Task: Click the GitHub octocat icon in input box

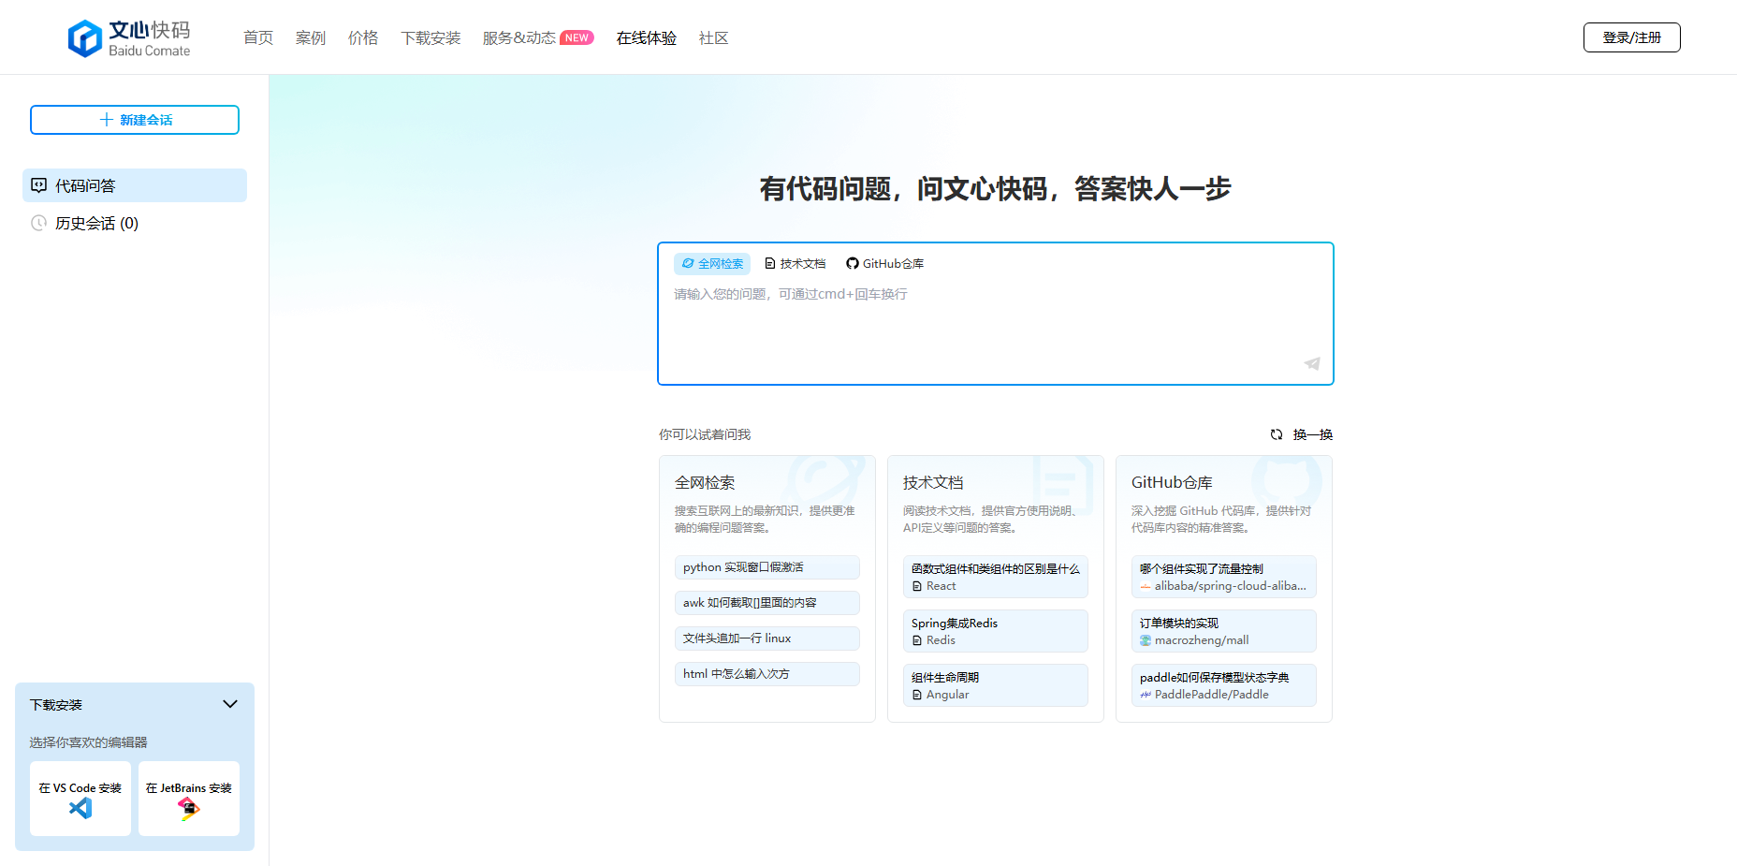Action: pos(852,264)
